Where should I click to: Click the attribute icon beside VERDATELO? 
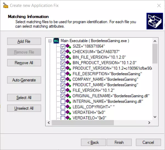(68, 118)
